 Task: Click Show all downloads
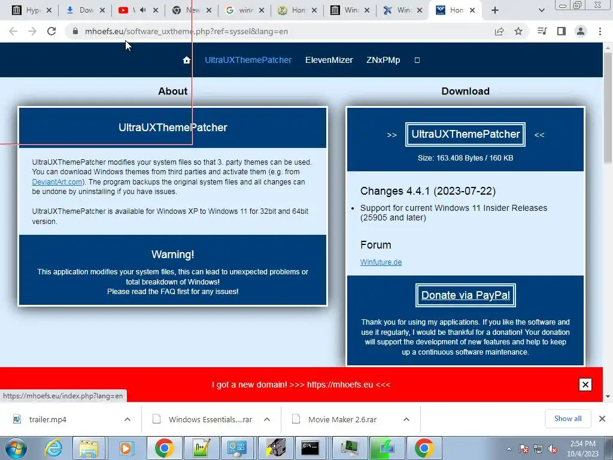[x=568, y=419]
